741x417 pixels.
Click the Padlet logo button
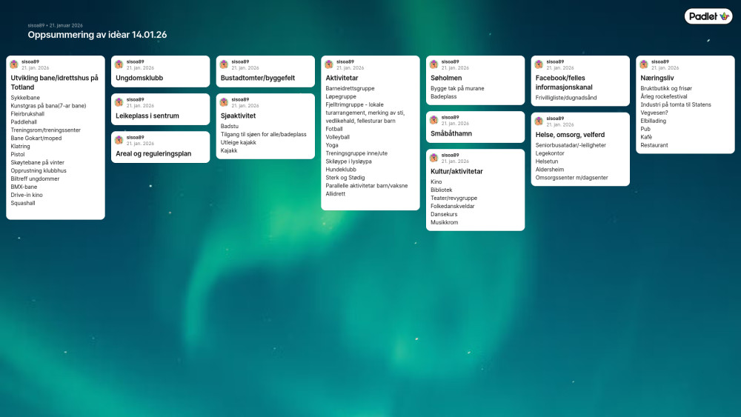[708, 16]
